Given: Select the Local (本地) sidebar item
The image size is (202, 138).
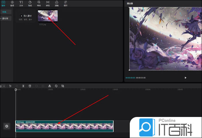Looking at the screenshot, I should (x=6, y=12).
